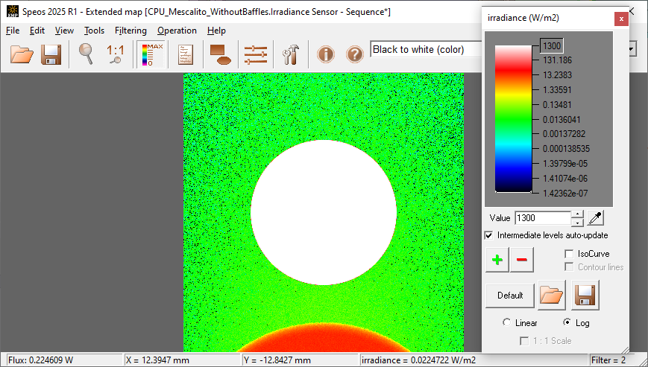Click the 1.39799e-05 scale level

(565, 164)
